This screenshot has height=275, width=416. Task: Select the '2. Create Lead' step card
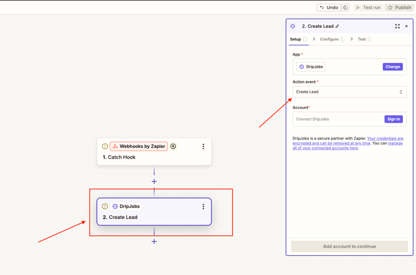pos(154,212)
